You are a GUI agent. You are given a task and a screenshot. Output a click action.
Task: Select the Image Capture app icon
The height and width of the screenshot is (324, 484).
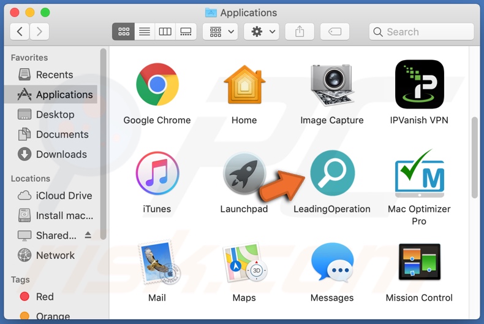tap(332, 85)
